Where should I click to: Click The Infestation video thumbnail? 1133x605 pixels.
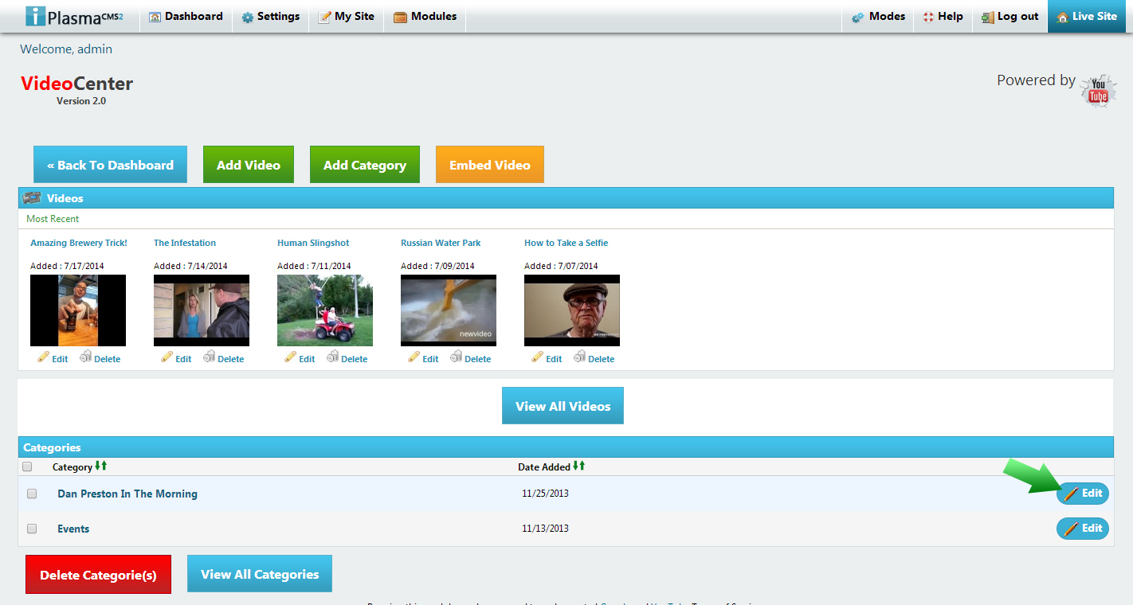202,310
